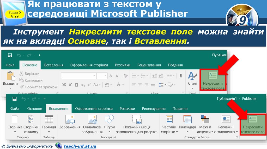Viewport: 267px width, 149px height.
Task: Open the Частини сторінки gallery
Action: (169, 124)
